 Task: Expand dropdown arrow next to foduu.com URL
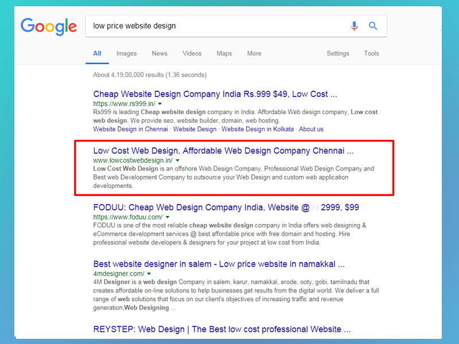168,217
